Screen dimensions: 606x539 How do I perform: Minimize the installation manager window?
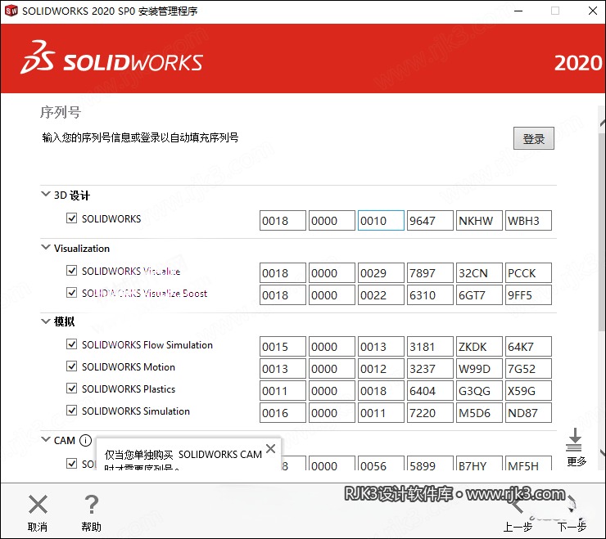click(518, 11)
